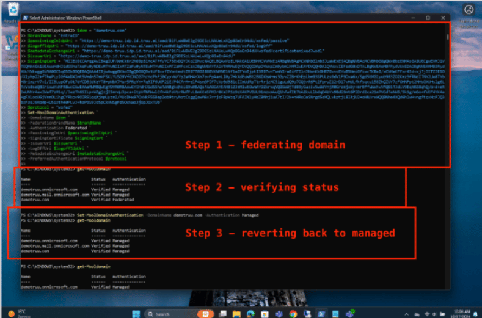Click the -LogOffUri $logoffIdpUri line
Image resolution: width=482 pixels, height=318 pixels.
[54, 148]
